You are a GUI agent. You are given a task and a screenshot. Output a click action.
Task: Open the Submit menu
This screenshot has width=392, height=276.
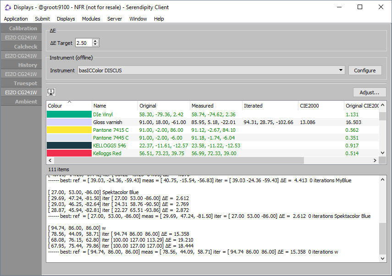point(42,19)
